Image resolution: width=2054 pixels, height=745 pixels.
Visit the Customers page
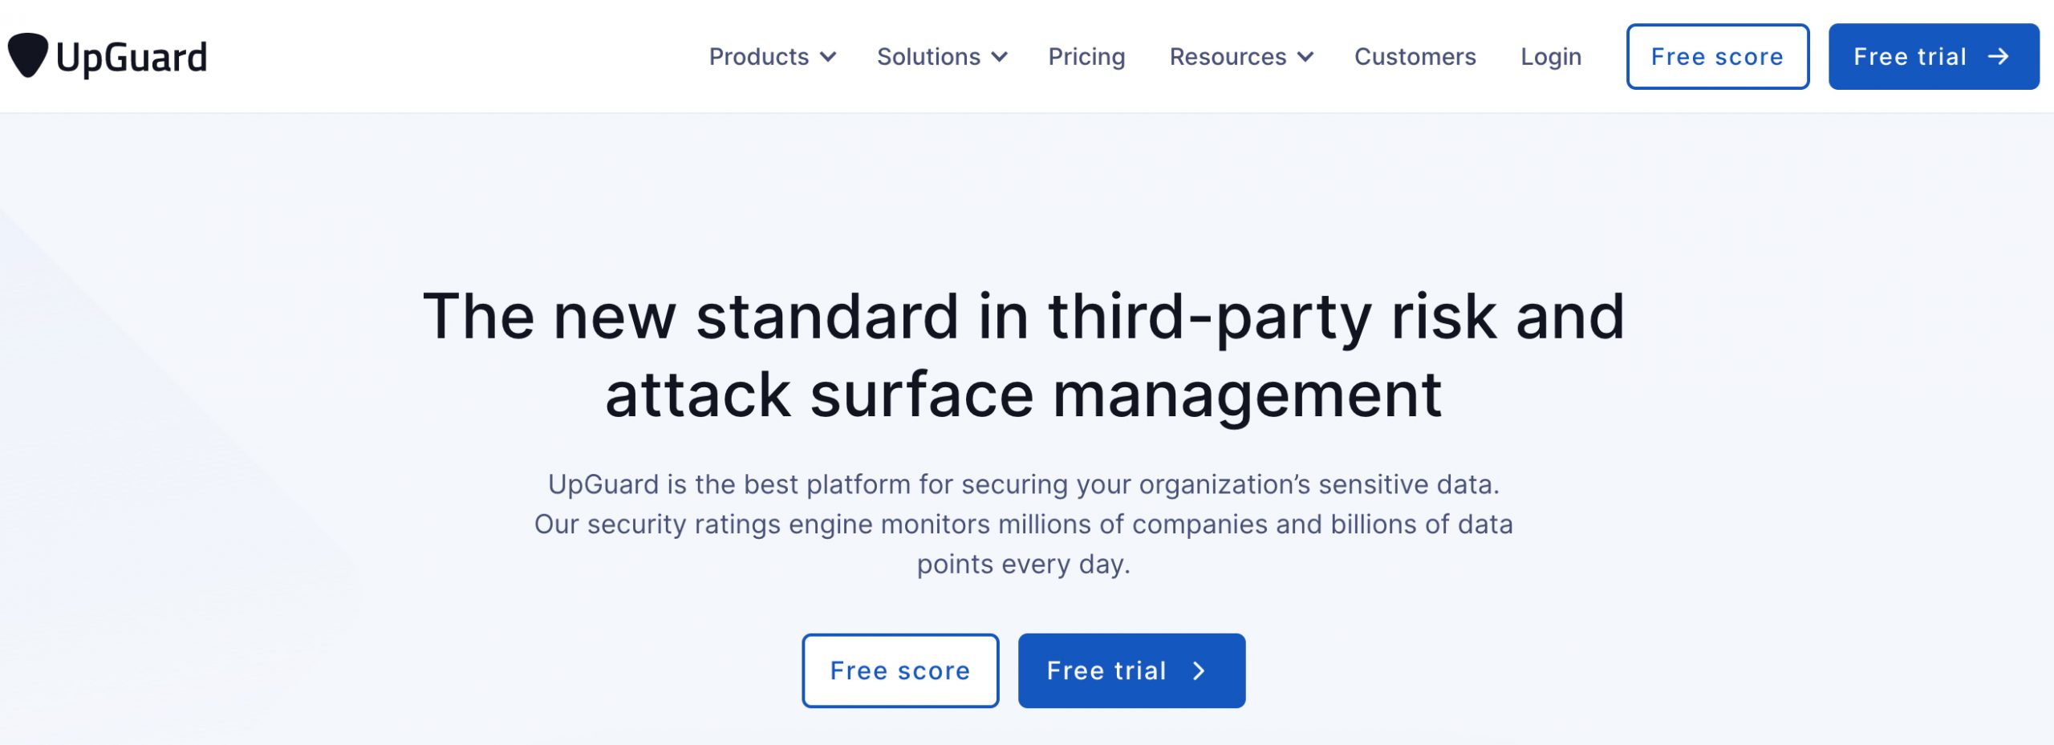(x=1415, y=57)
